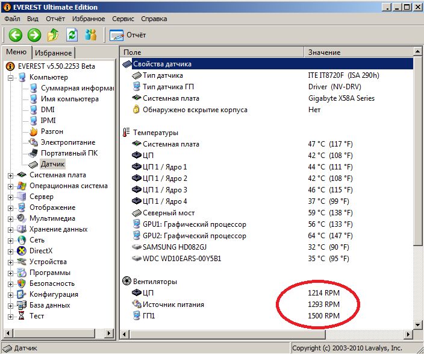The height and width of the screenshot is (354, 424).
Task: Select the Тип датчика ГП row
Action: pyautogui.click(x=267, y=87)
